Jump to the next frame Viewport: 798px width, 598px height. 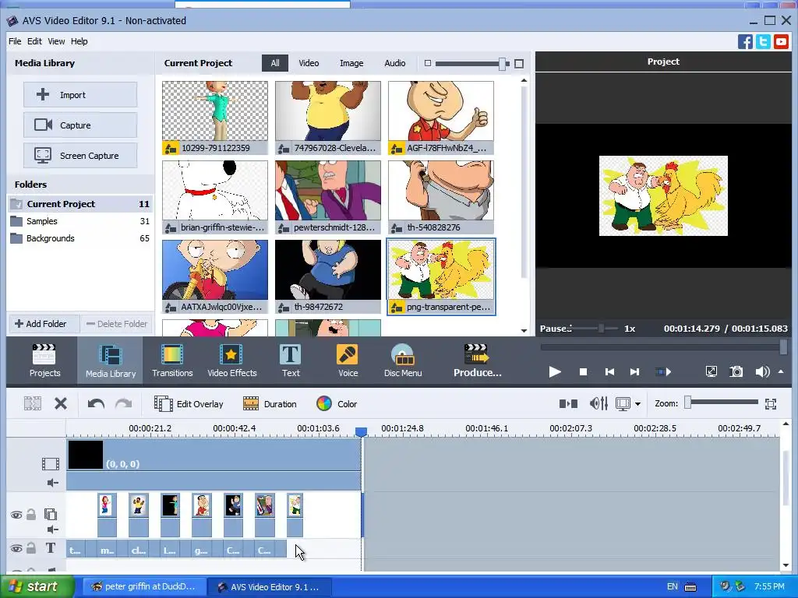click(634, 371)
